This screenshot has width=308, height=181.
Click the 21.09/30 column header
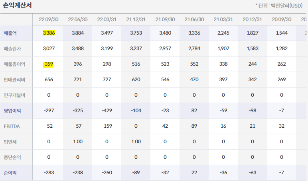[165, 19]
